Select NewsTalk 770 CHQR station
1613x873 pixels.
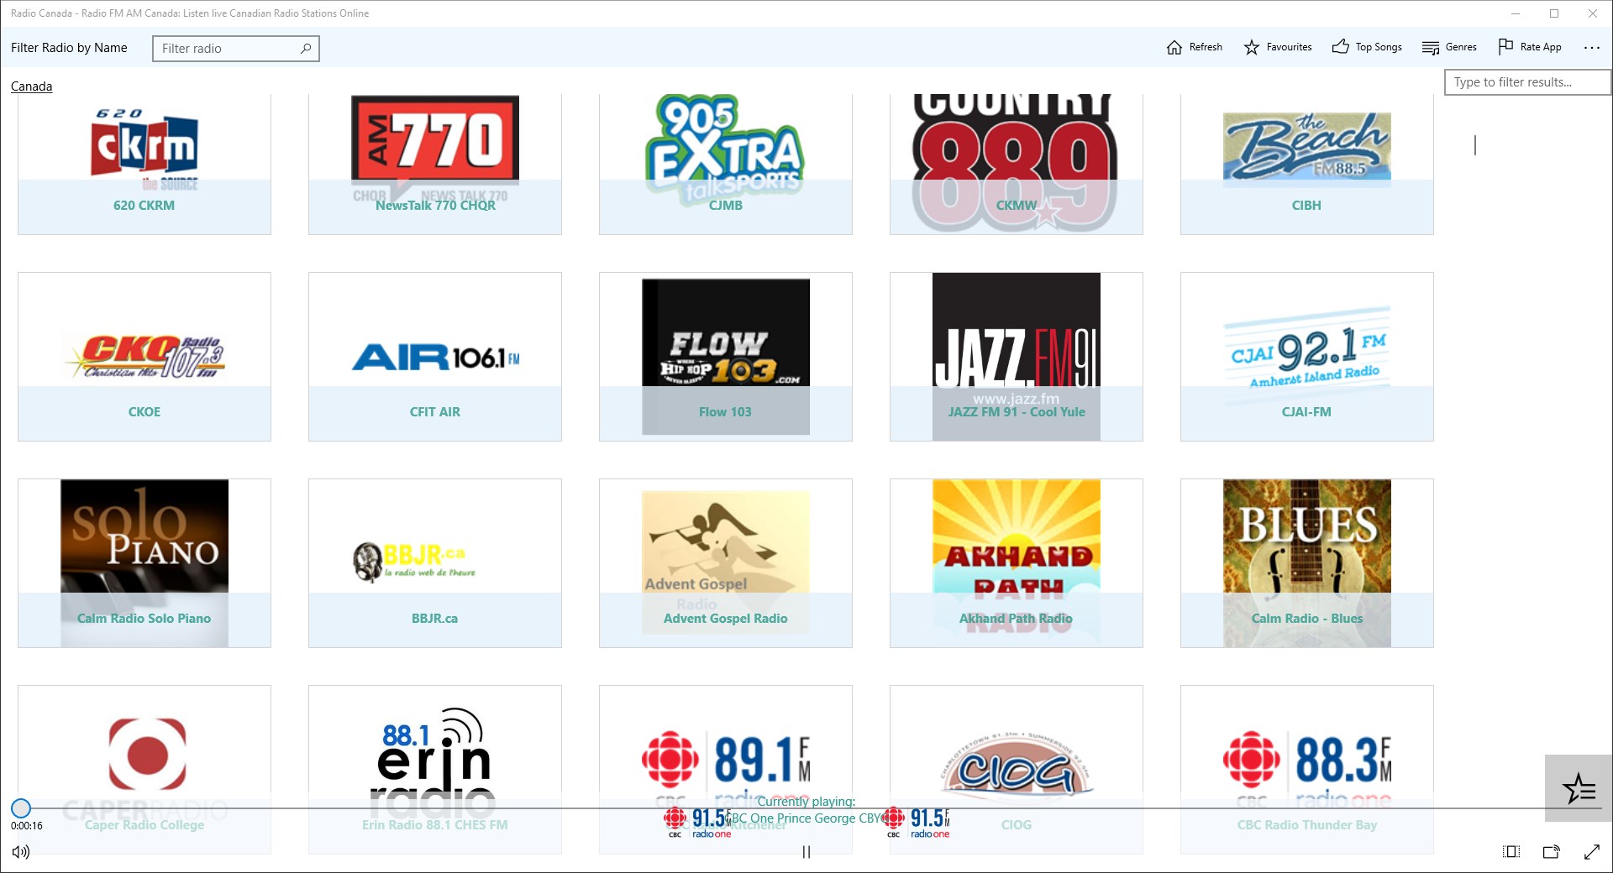pos(435,165)
